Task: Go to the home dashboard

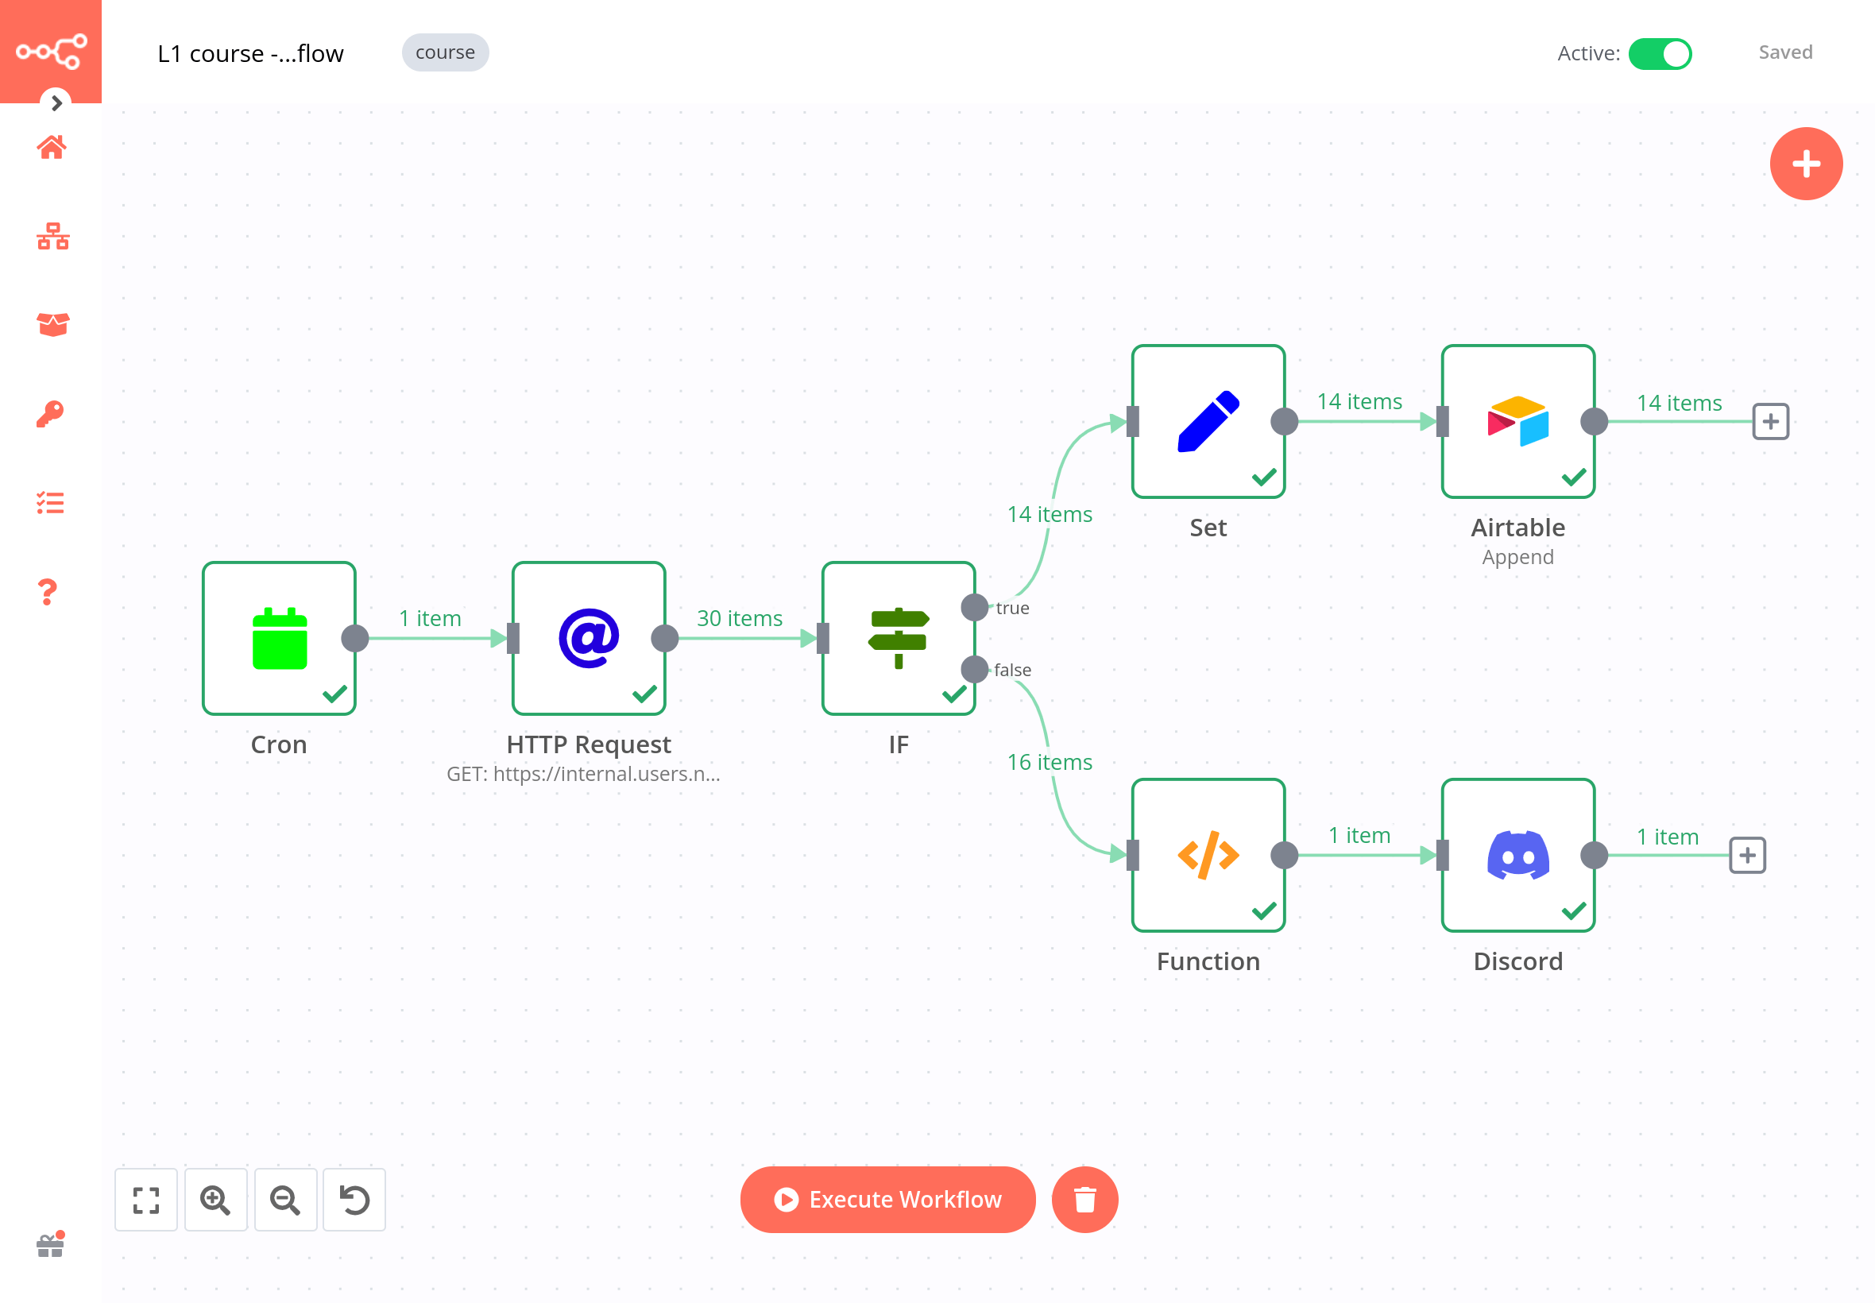Action: [51, 147]
